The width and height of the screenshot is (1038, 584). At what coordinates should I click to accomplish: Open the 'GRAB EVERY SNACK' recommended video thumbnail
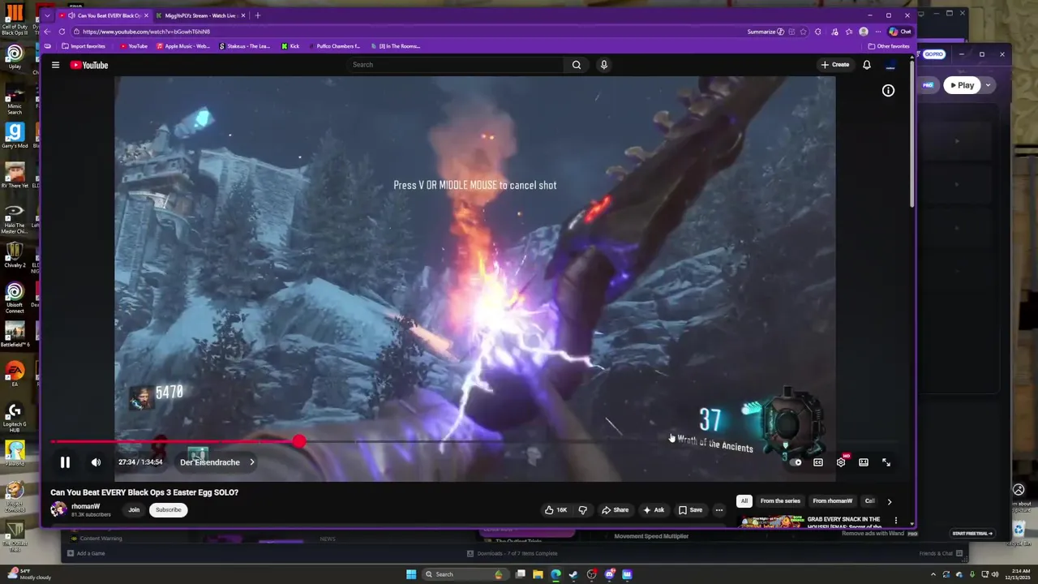click(770, 521)
